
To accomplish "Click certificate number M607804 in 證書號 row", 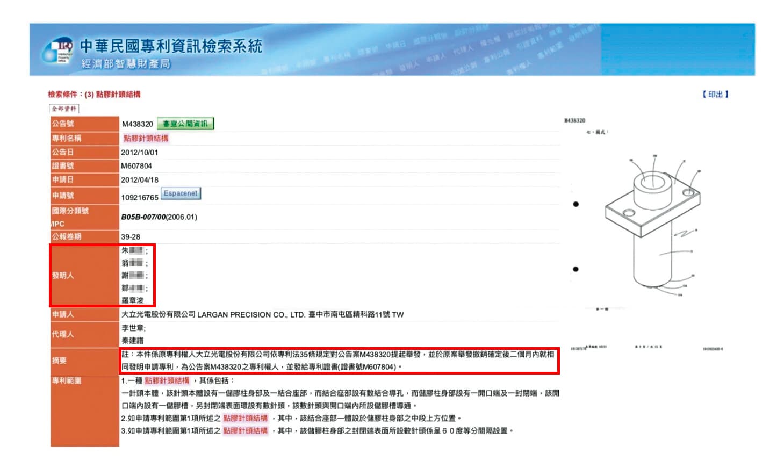I will click(136, 166).
